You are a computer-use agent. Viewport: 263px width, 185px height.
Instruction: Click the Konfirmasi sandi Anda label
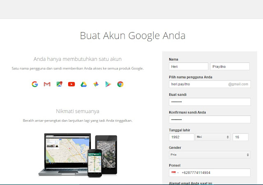pos(187,112)
